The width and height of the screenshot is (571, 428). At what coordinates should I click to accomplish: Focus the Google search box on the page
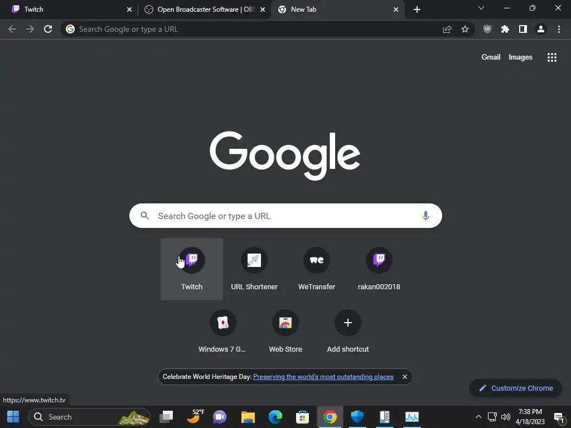285,216
